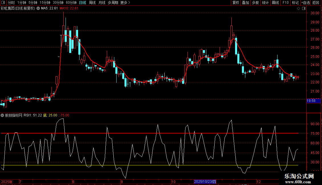Click month 7 on the time axis
This screenshot has height=185, width=322.
(x=20, y=182)
